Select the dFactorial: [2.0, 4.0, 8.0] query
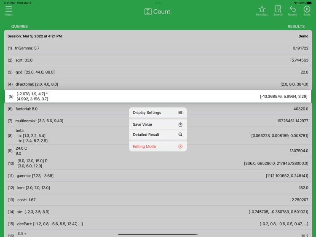The height and width of the screenshot is (237, 316). [x=158, y=84]
